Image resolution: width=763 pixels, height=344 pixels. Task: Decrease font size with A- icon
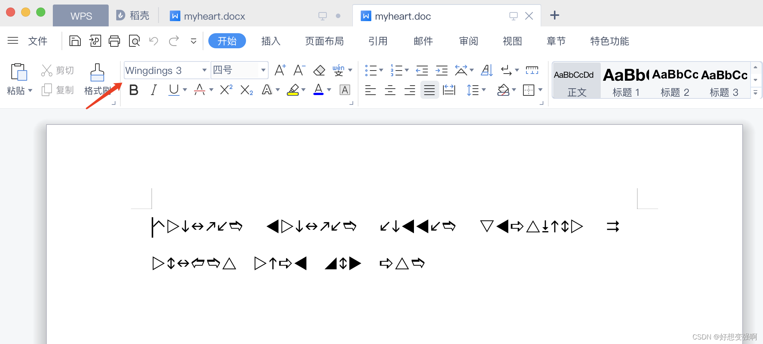(299, 70)
